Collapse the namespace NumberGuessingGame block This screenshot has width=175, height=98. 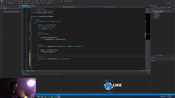tap(31, 16)
